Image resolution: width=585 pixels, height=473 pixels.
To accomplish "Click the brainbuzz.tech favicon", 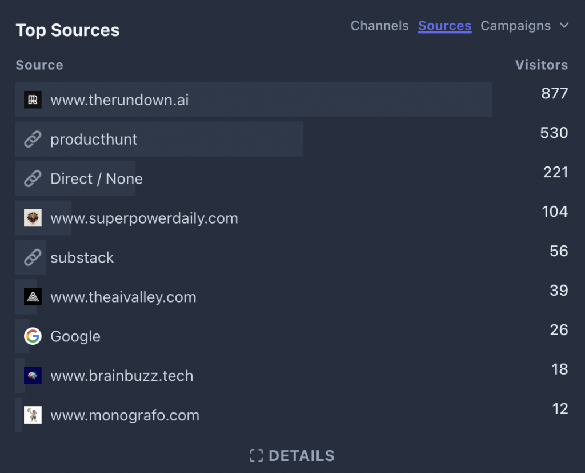I will point(33,376).
